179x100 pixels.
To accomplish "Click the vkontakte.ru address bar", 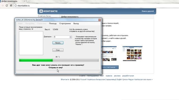I will [96, 6].
